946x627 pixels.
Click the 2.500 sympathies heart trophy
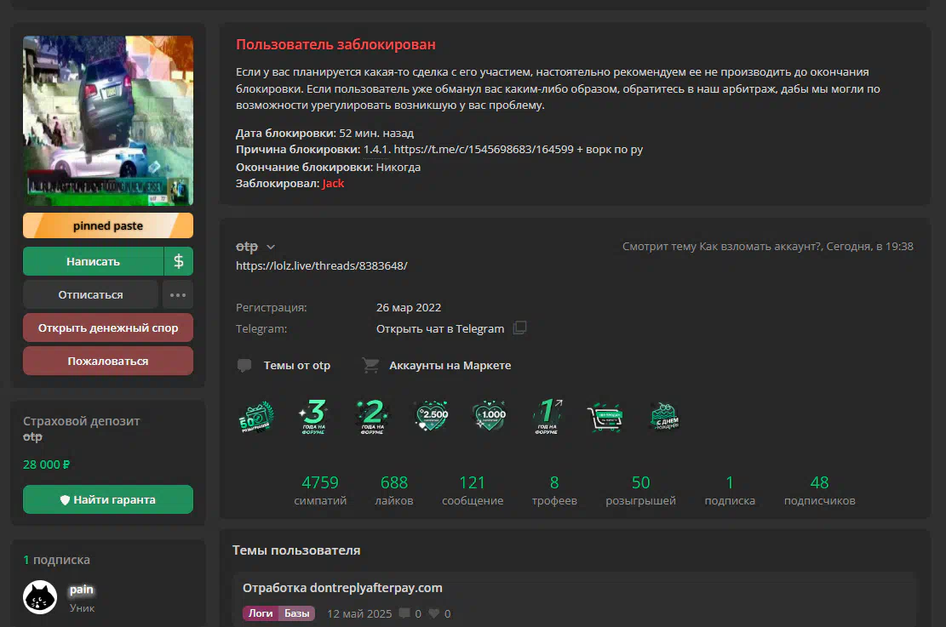432,416
